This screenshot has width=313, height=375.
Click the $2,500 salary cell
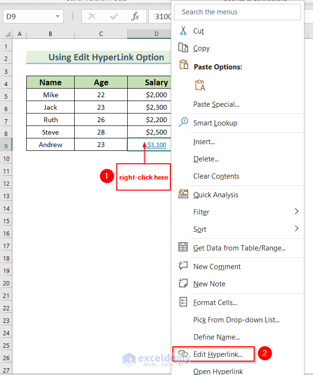tap(149, 132)
